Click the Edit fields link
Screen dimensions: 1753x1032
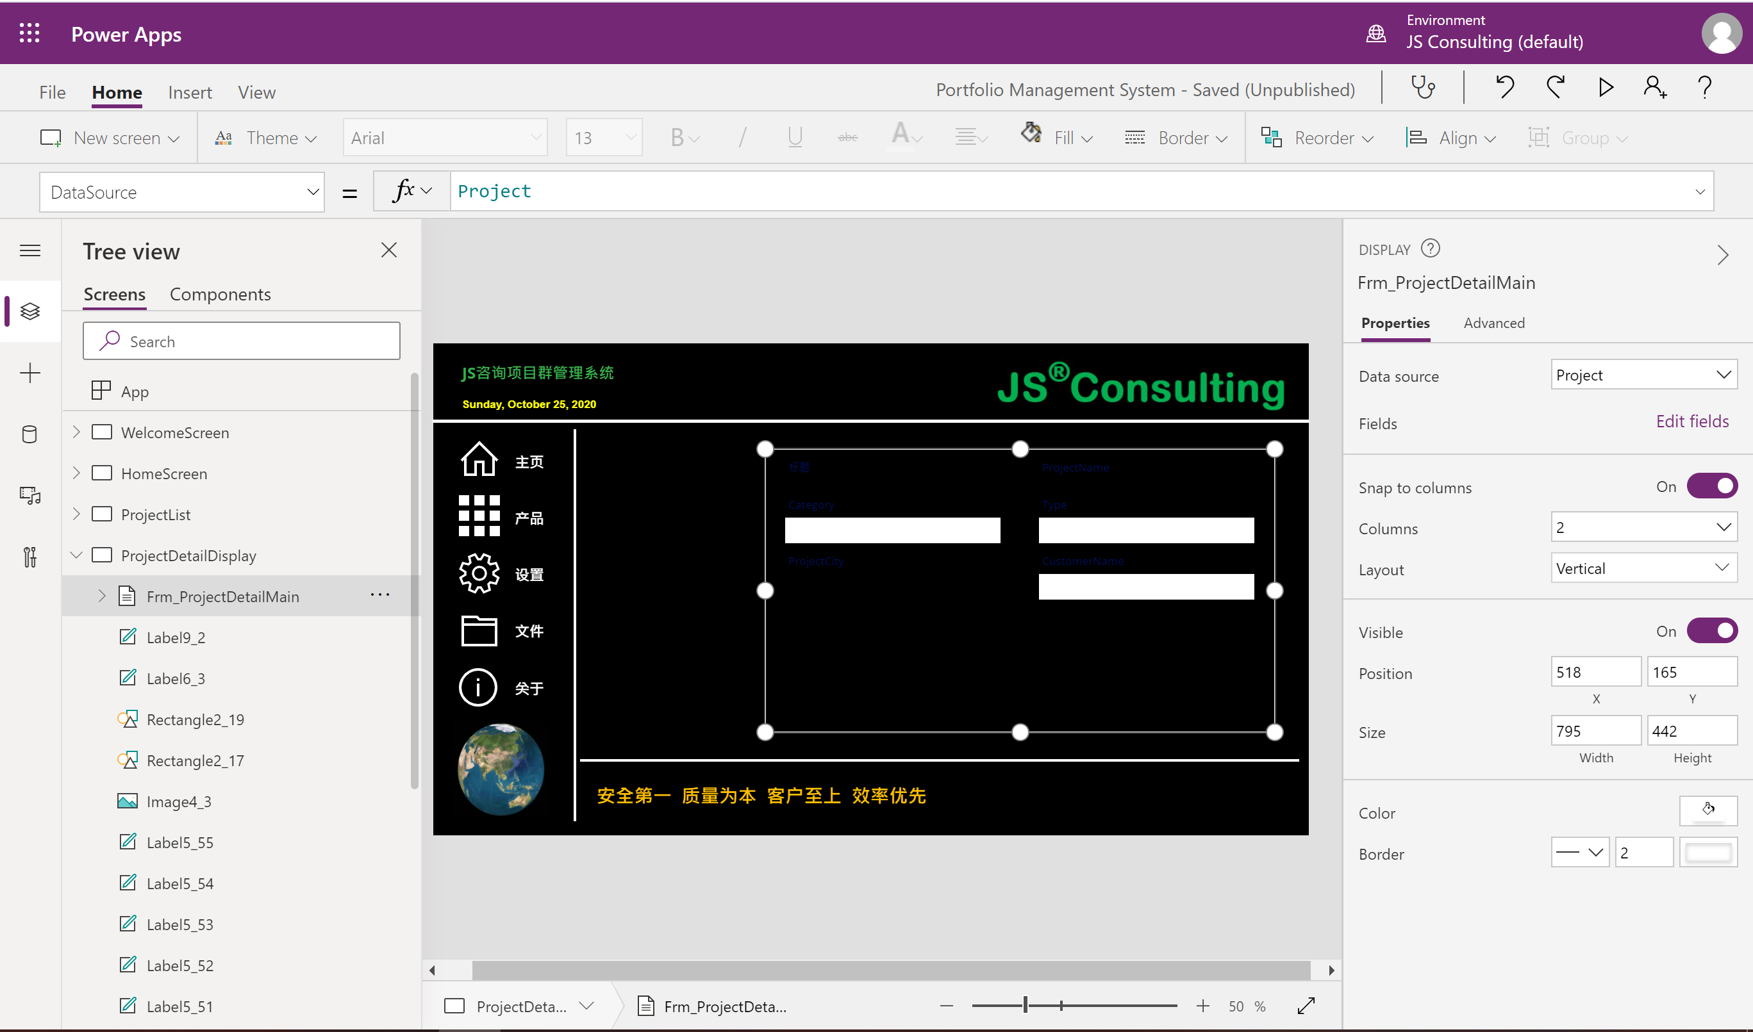tap(1691, 422)
